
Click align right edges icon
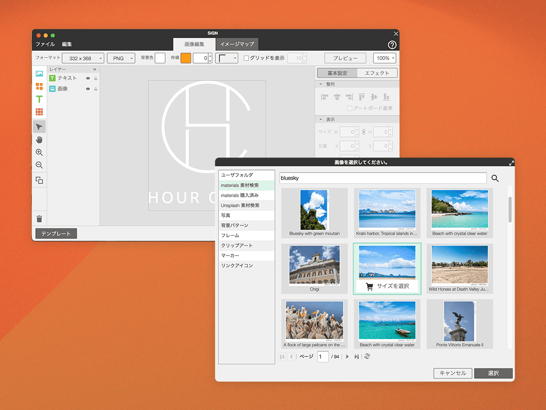click(x=349, y=97)
